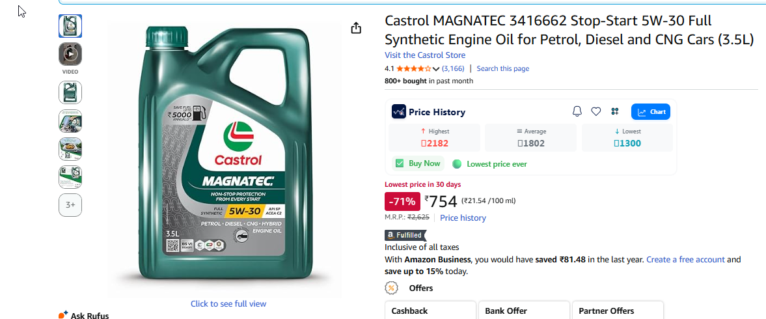Screen dimensions: 766x319
Task: Click the Buy Now checkbox indicator
Action: point(400,163)
